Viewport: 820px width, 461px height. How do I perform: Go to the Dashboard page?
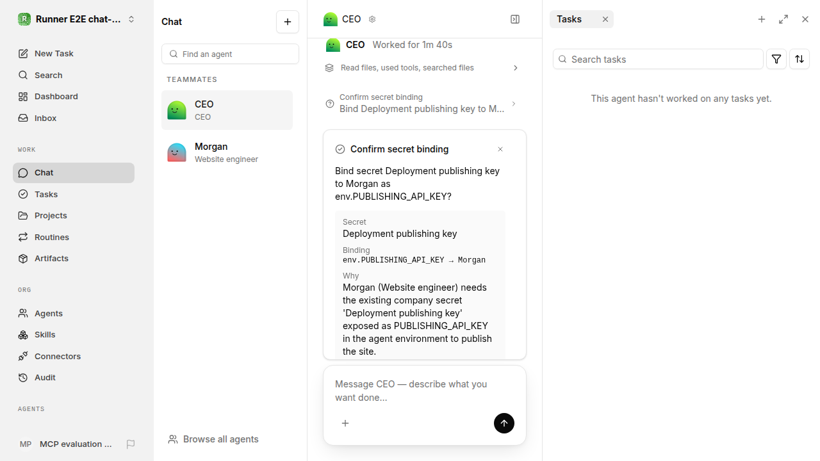(x=74, y=97)
